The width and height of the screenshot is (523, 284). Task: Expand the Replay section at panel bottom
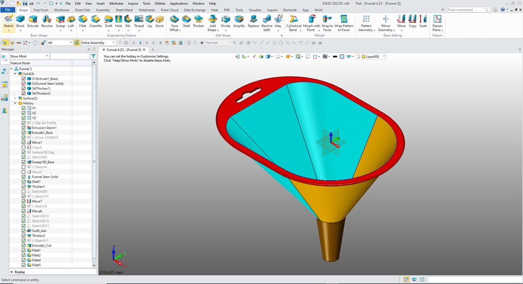pyautogui.click(x=10, y=272)
